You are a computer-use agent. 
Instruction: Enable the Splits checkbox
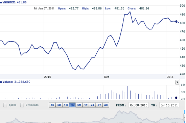5,105
